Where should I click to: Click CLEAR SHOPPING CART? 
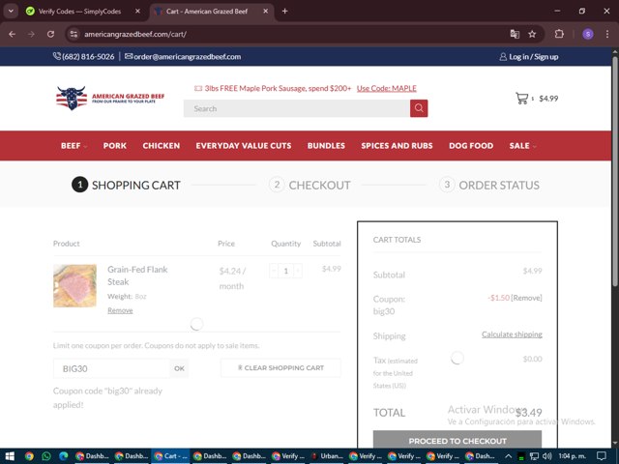[x=280, y=367]
